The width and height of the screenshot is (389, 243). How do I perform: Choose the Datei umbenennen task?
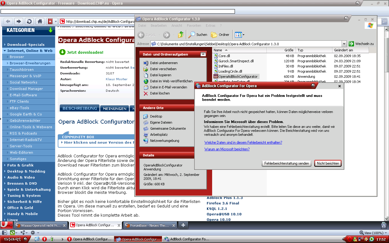coord(160,63)
